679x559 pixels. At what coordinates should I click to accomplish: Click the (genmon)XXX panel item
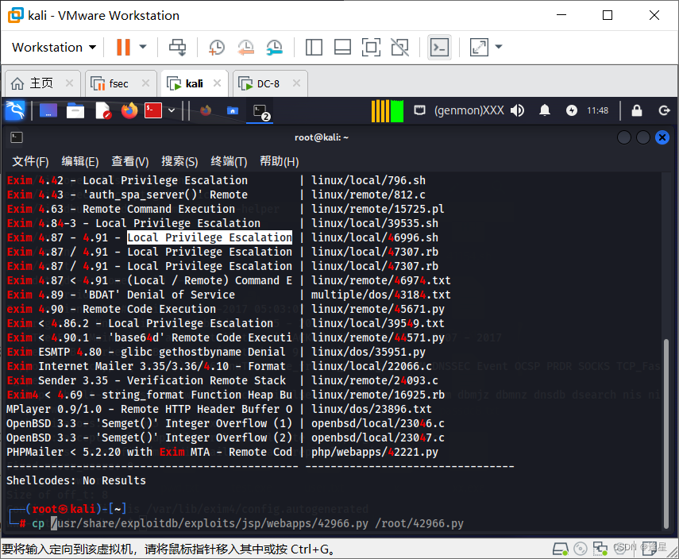tap(469, 110)
